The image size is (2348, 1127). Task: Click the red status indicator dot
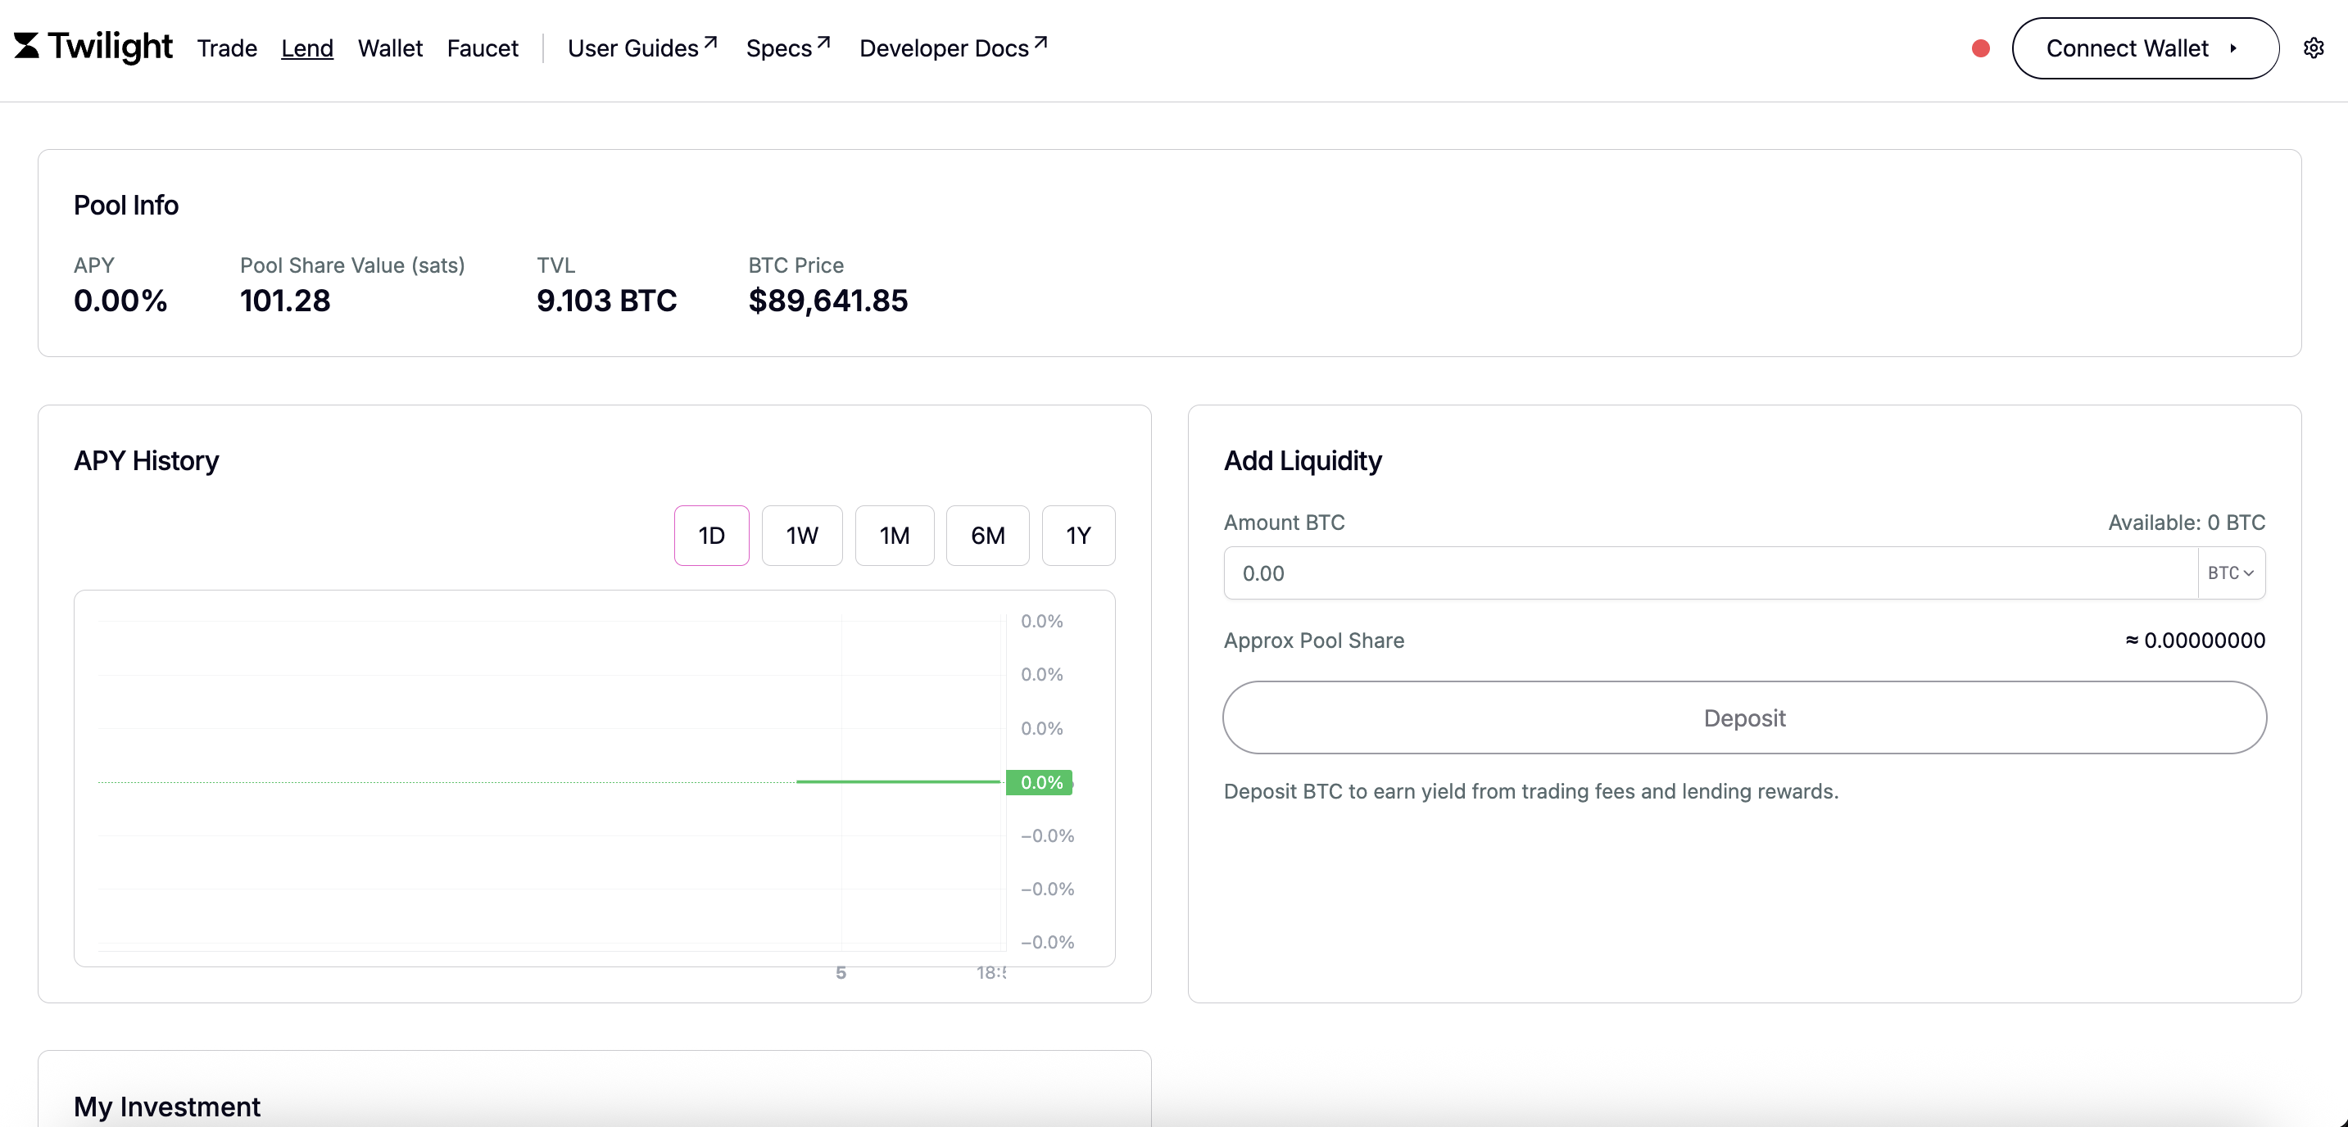1980,48
